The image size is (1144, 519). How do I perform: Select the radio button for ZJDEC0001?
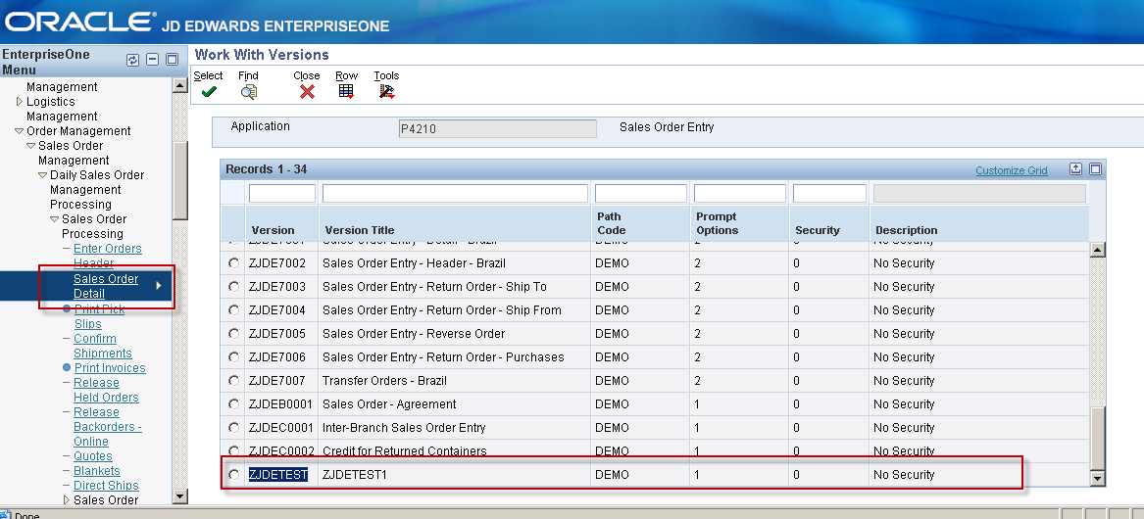pyautogui.click(x=233, y=427)
